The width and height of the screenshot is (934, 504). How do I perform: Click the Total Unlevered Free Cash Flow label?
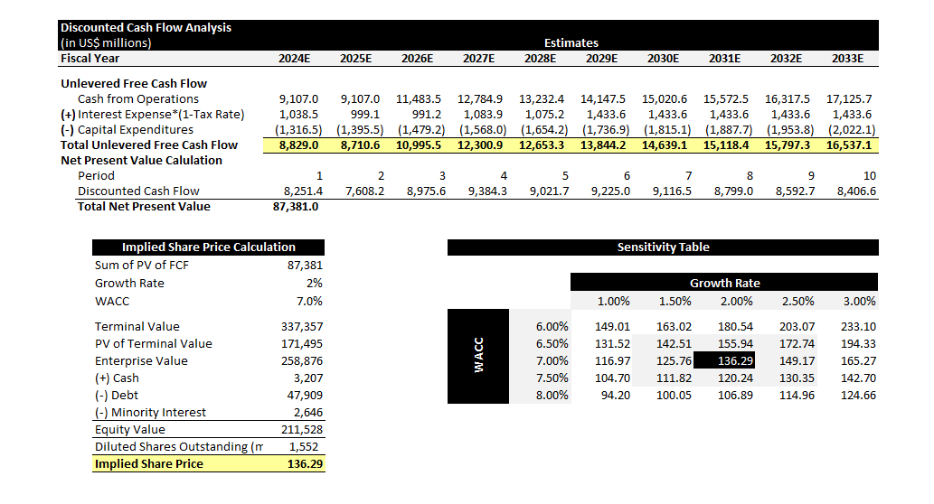tap(149, 145)
